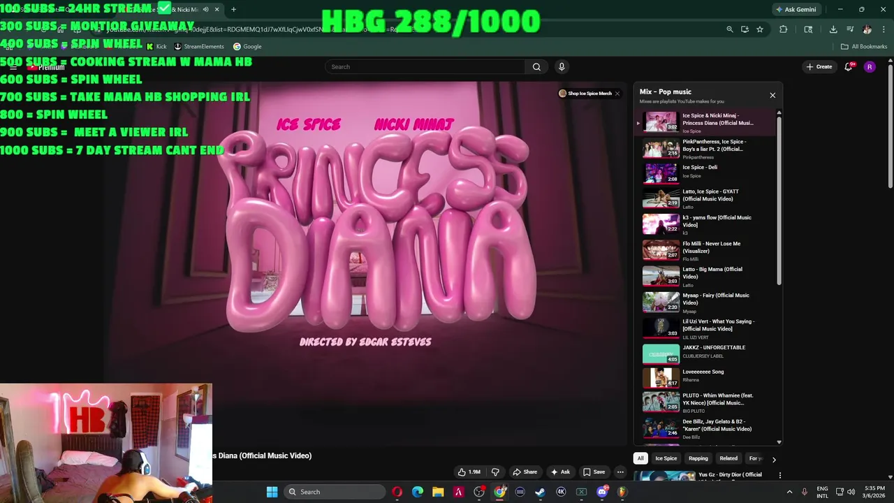Share the Princess Diana video

(525, 472)
